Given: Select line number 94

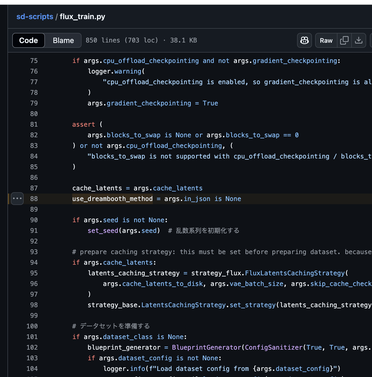Looking at the screenshot, I should point(34,263).
